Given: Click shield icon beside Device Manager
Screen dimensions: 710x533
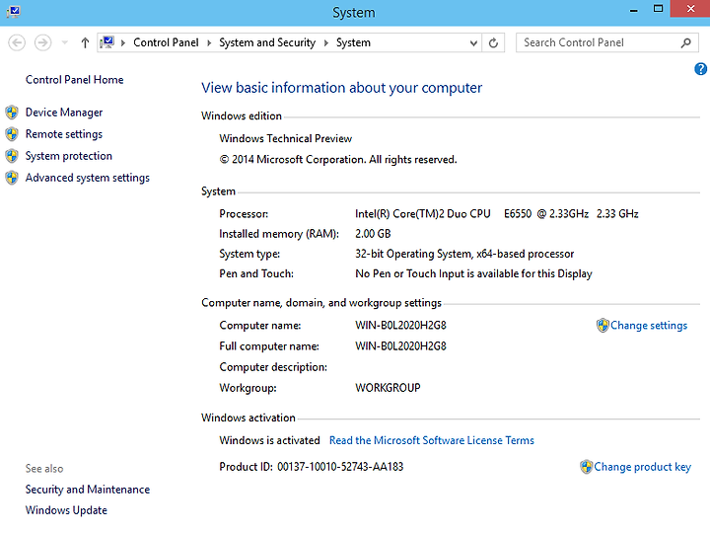Looking at the screenshot, I should coord(12,112).
